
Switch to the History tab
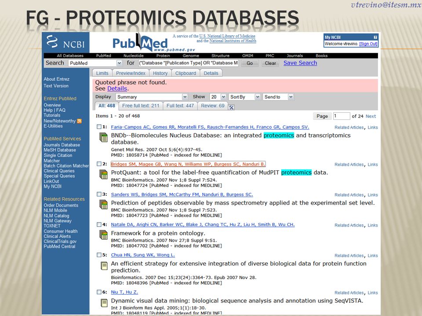[x=160, y=73]
